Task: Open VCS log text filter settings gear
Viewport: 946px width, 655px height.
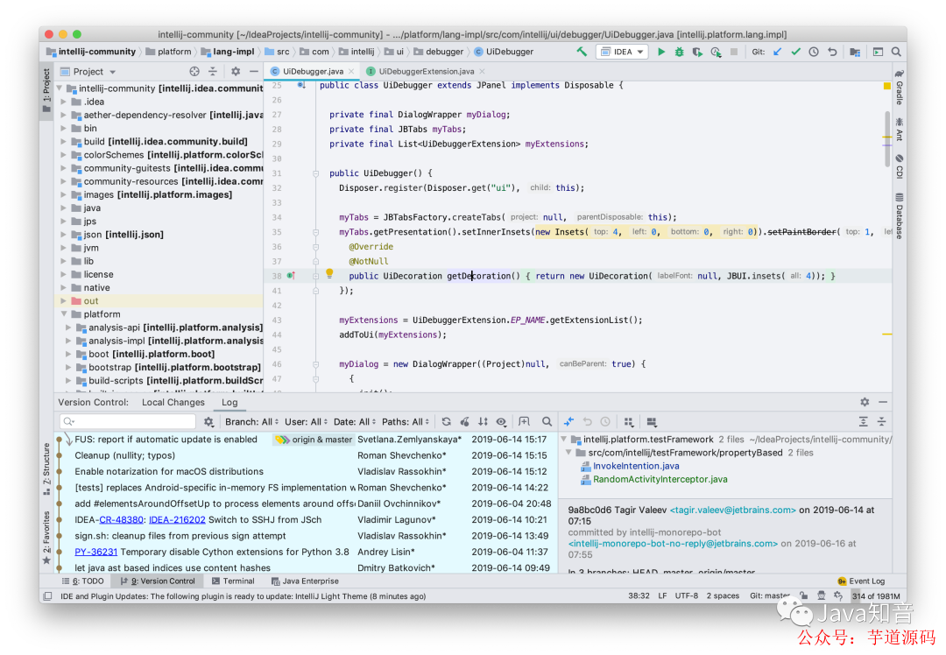Action: (208, 421)
